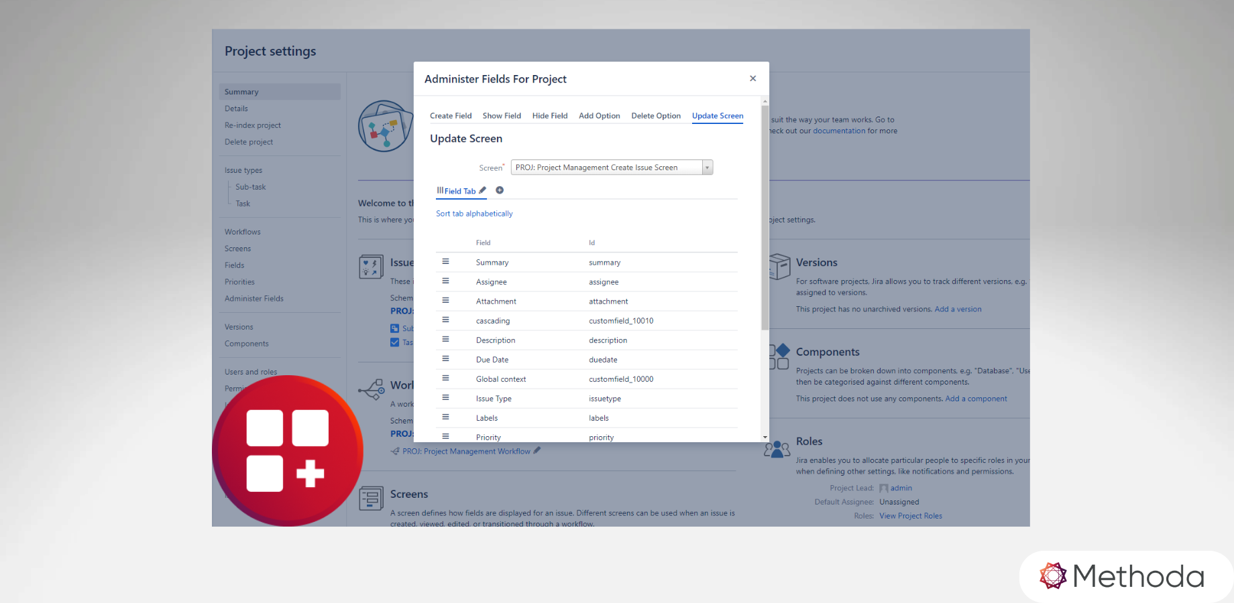Click customfield_10000 id cell
The width and height of the screenshot is (1234, 603).
click(621, 379)
